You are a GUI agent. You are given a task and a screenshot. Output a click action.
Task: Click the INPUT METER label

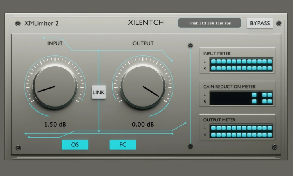217,53
